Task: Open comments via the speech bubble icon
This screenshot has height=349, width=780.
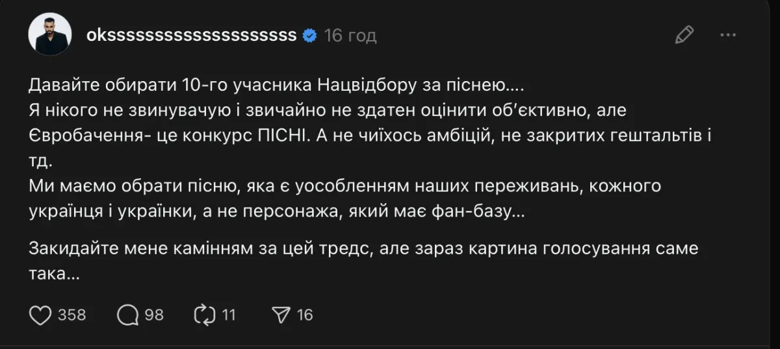Action: pyautogui.click(x=128, y=315)
